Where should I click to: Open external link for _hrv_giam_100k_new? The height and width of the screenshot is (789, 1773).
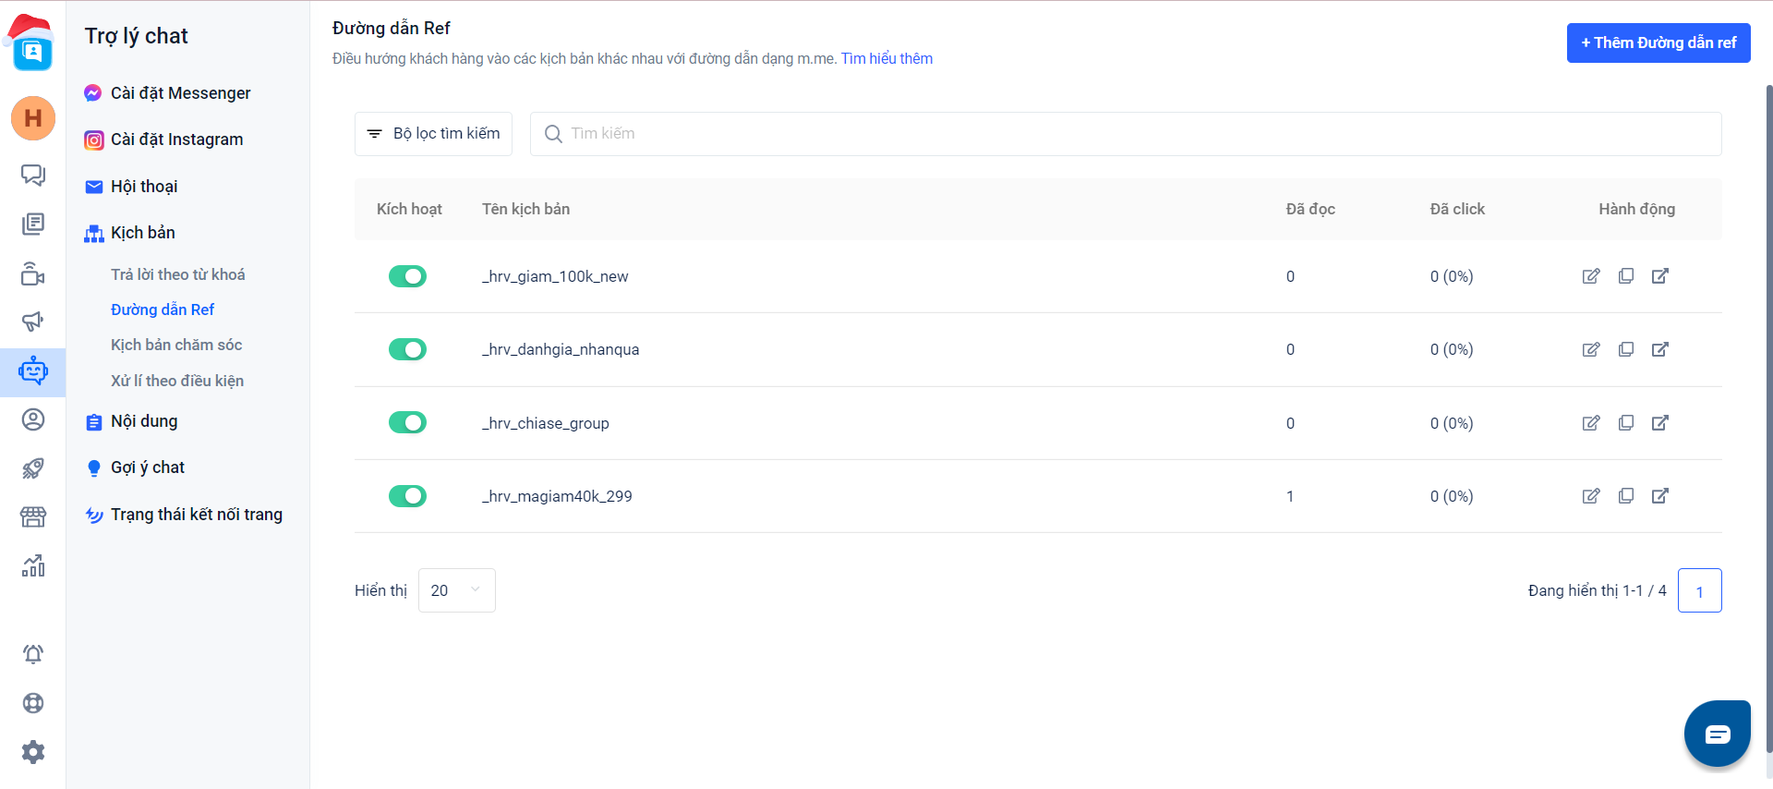(x=1660, y=276)
